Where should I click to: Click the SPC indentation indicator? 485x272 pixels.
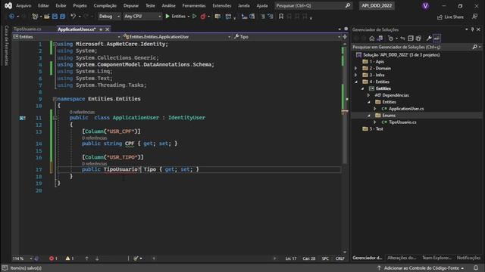(325, 258)
